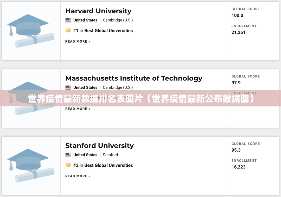The height and width of the screenshot is (197, 281).
Task: Select Harvard's Best Global Universities ranking text
Action: (108, 30)
